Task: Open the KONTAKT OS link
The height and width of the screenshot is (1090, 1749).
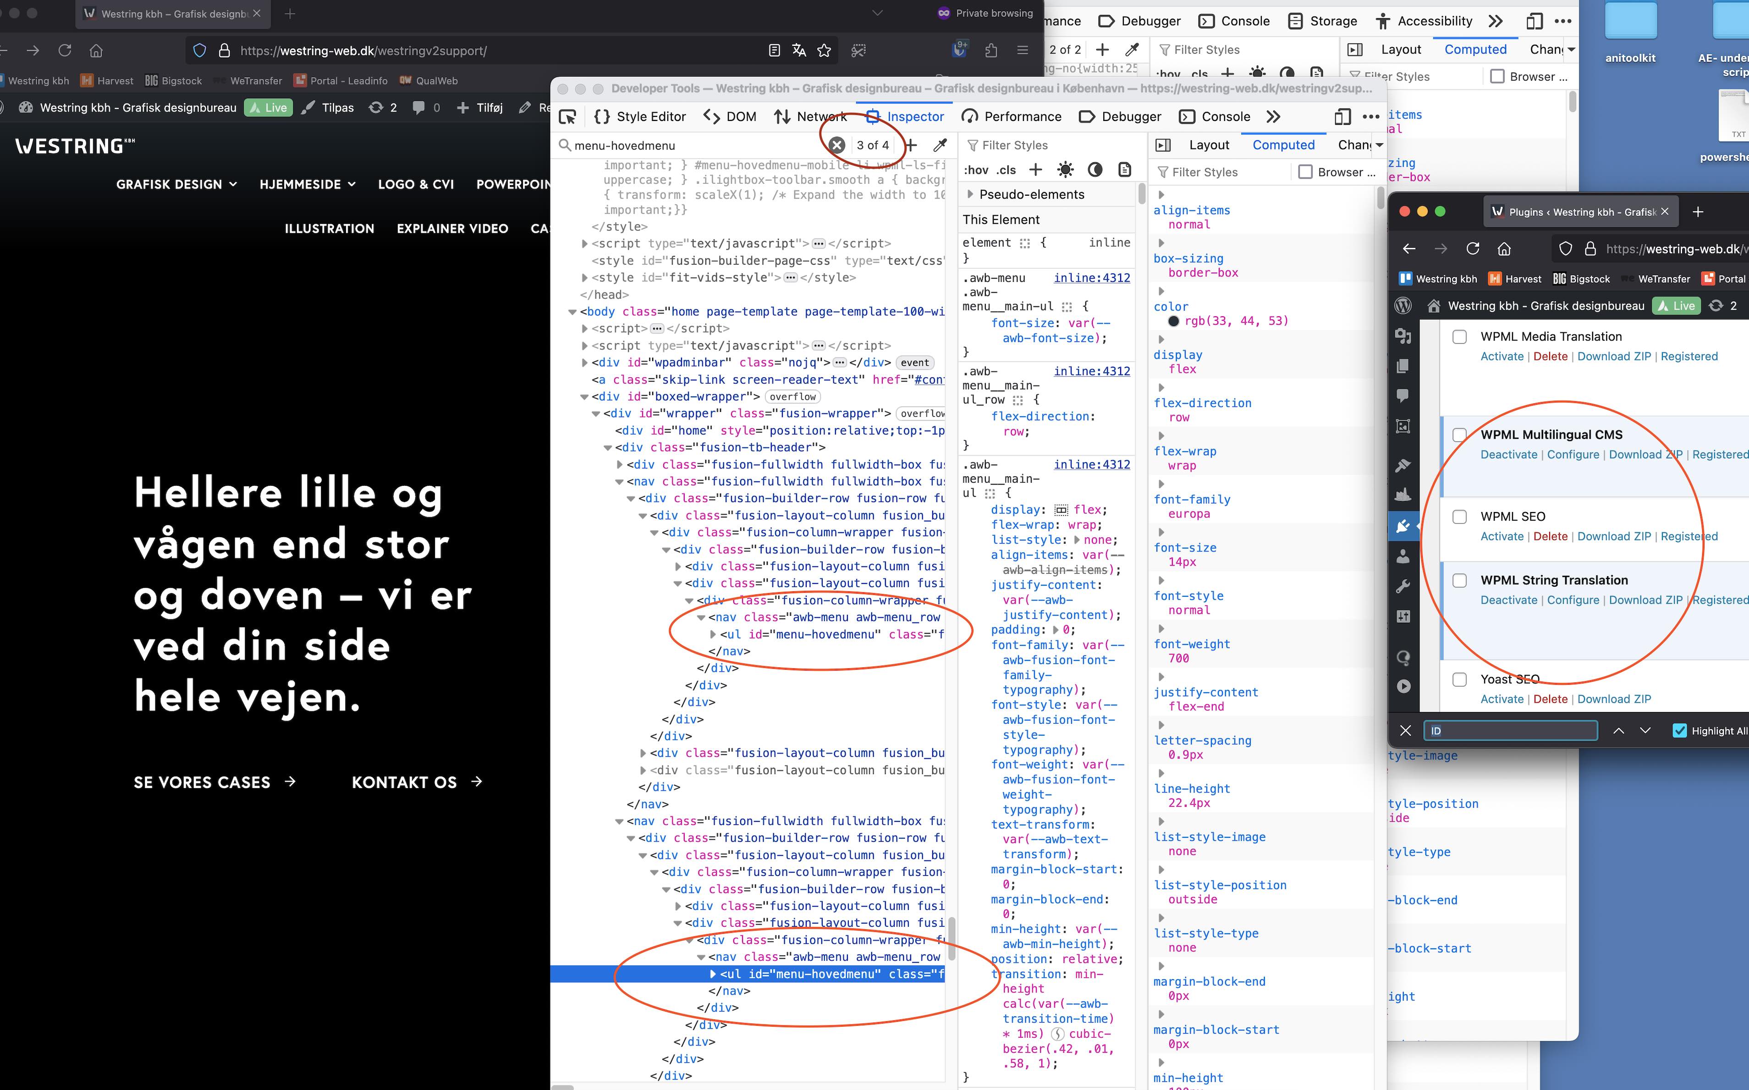Action: [x=417, y=782]
